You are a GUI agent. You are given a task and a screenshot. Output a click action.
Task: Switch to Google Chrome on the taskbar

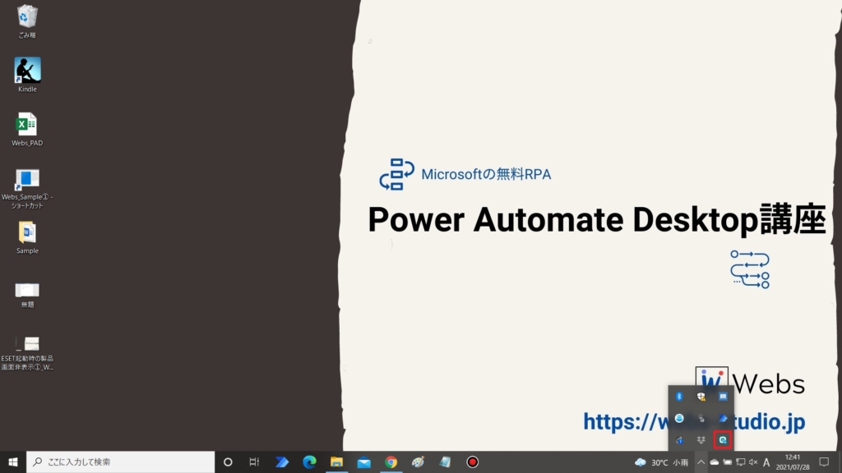391,462
